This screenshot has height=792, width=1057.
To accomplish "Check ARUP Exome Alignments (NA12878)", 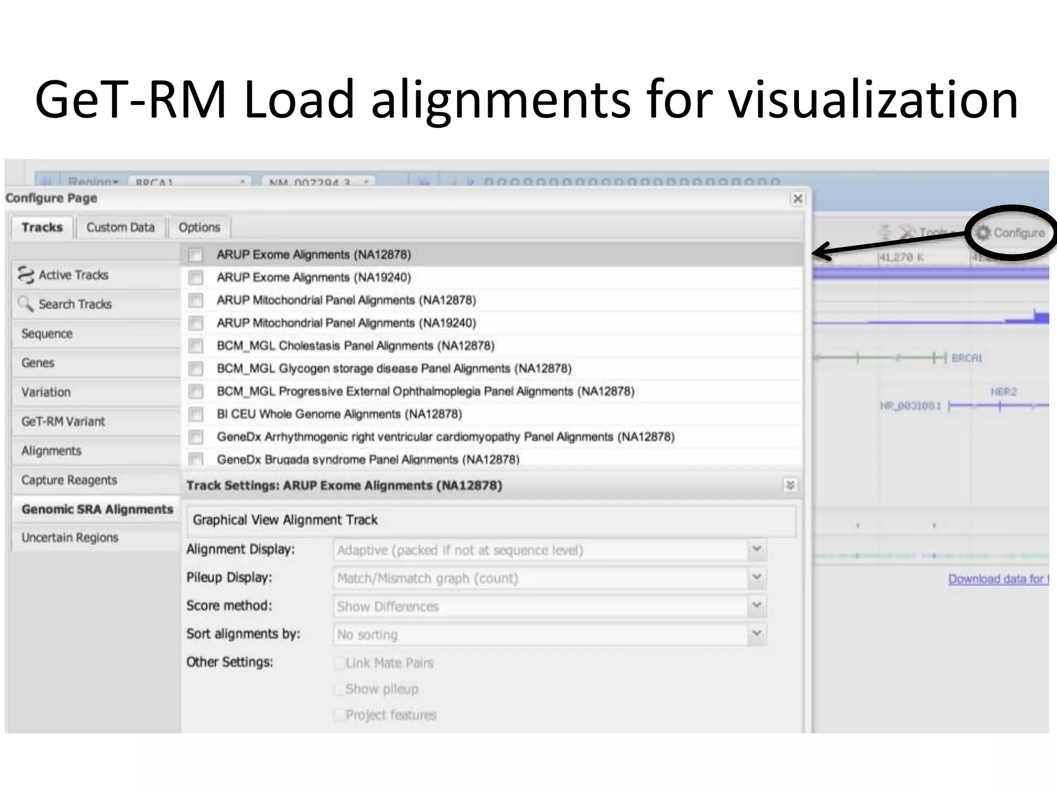I will [196, 255].
